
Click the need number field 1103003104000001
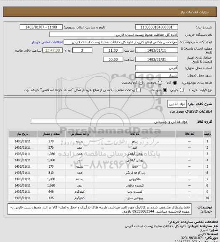tap(157, 27)
